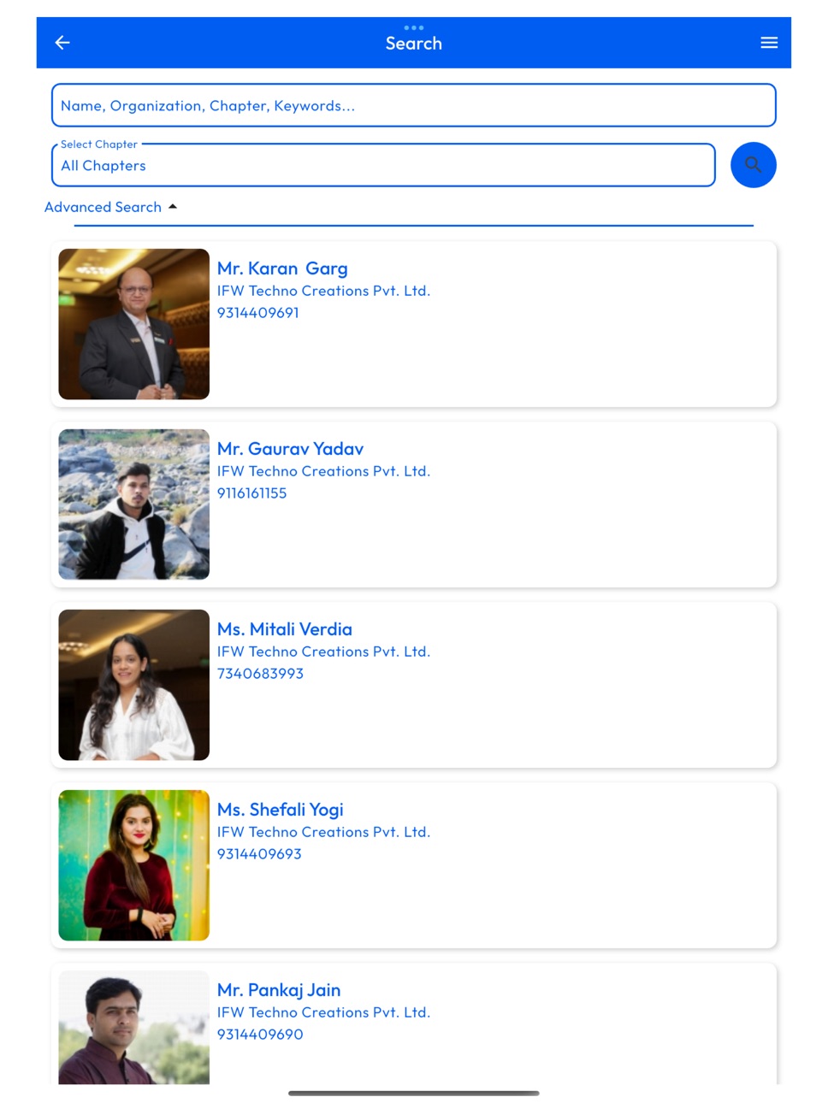Select the name Ms. Shefali Yogi
Viewport: 828px width, 1103px height.
click(x=280, y=810)
